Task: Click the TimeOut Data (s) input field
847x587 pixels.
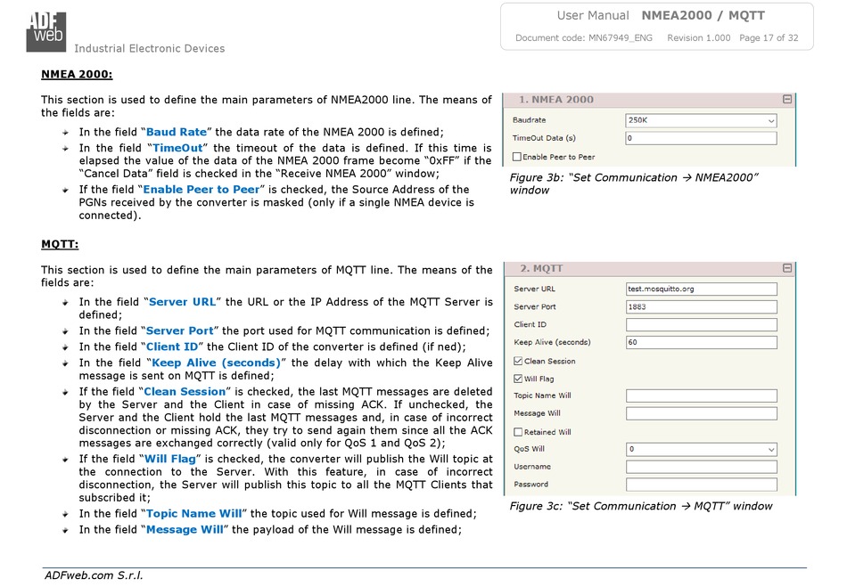Action: [701, 138]
